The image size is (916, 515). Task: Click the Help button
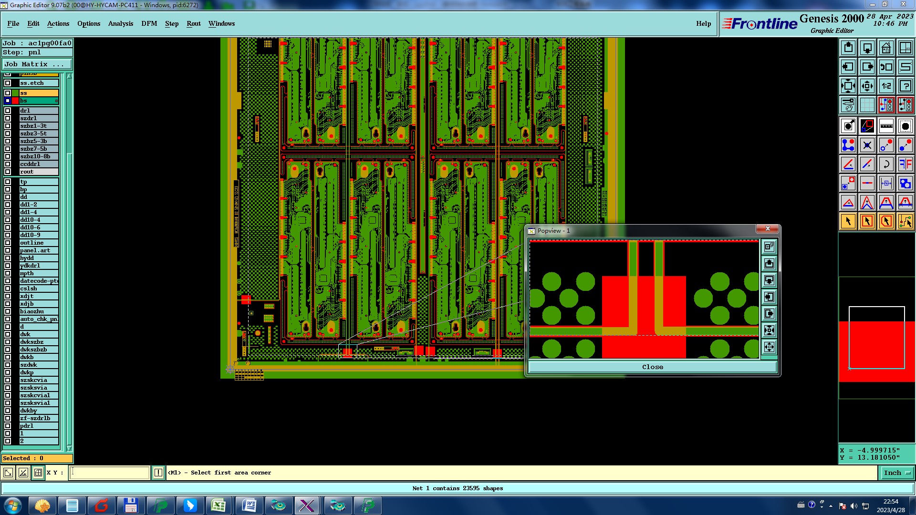[703, 23]
